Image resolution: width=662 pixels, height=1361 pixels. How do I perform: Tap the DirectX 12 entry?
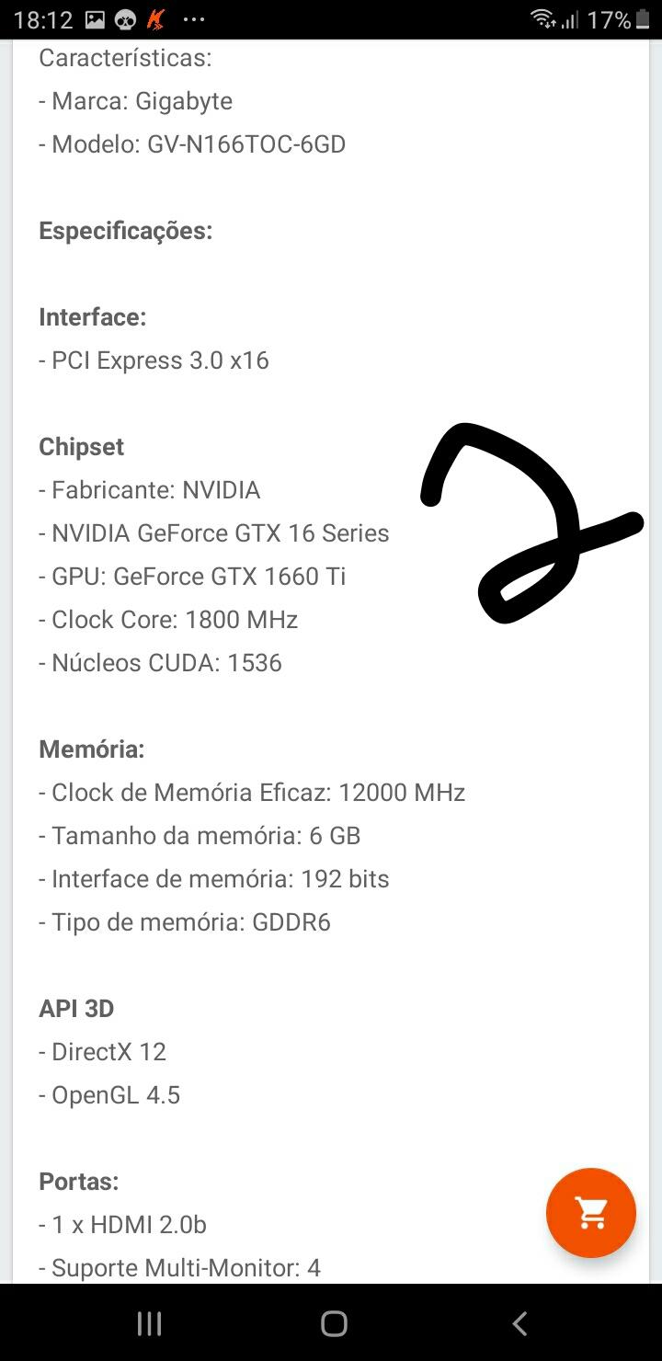[102, 1052]
